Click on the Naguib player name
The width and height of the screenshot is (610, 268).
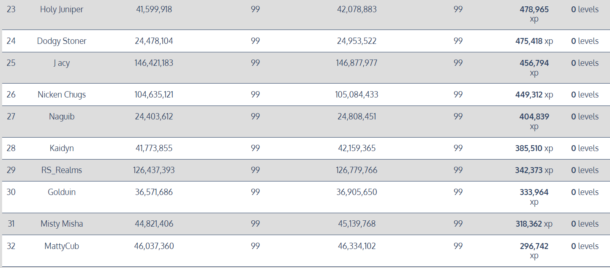click(x=62, y=116)
